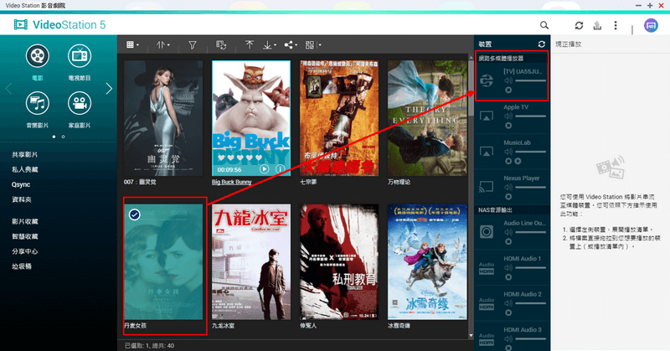Open 共享影片 in the sidebar
Viewport: 670px width, 351px height.
25,155
